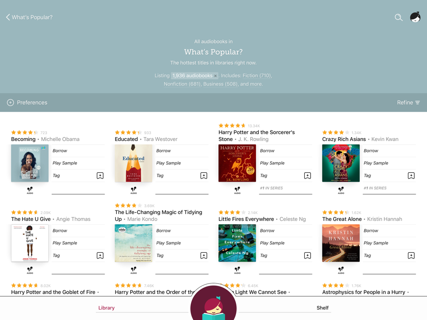Switch to the Library tab
427x320 pixels.
[106, 308]
